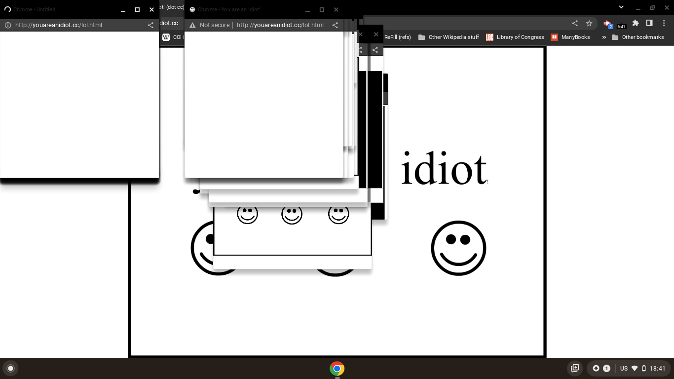Viewport: 674px width, 379px height.
Task: Open the ManyBooks bookmark
Action: pos(570,37)
